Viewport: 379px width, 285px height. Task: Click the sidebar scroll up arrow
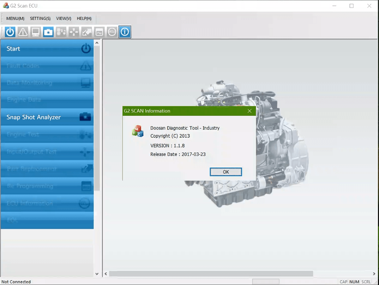tap(97, 43)
